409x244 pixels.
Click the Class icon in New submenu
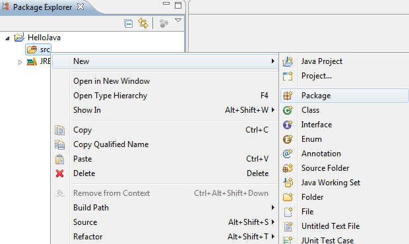(288, 110)
